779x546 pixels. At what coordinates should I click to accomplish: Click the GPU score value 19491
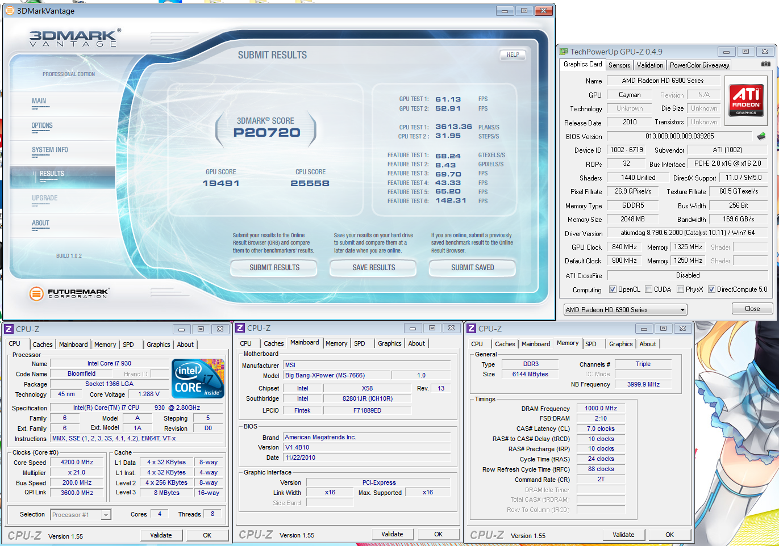(x=221, y=183)
